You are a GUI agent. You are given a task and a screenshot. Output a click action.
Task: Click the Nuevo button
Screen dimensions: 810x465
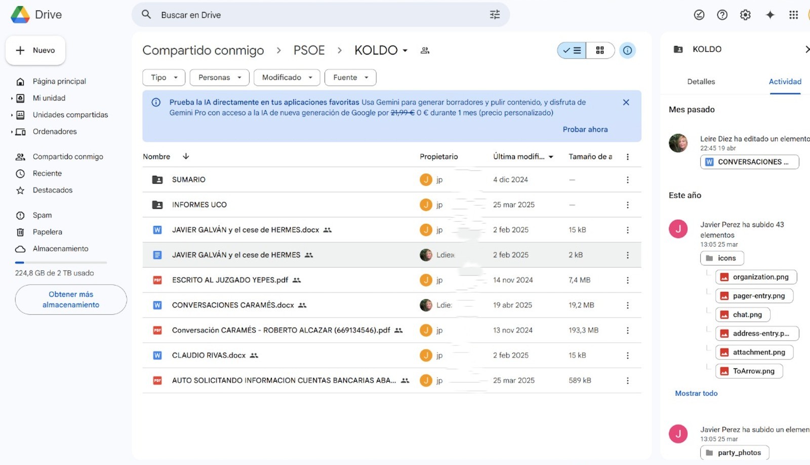35,51
